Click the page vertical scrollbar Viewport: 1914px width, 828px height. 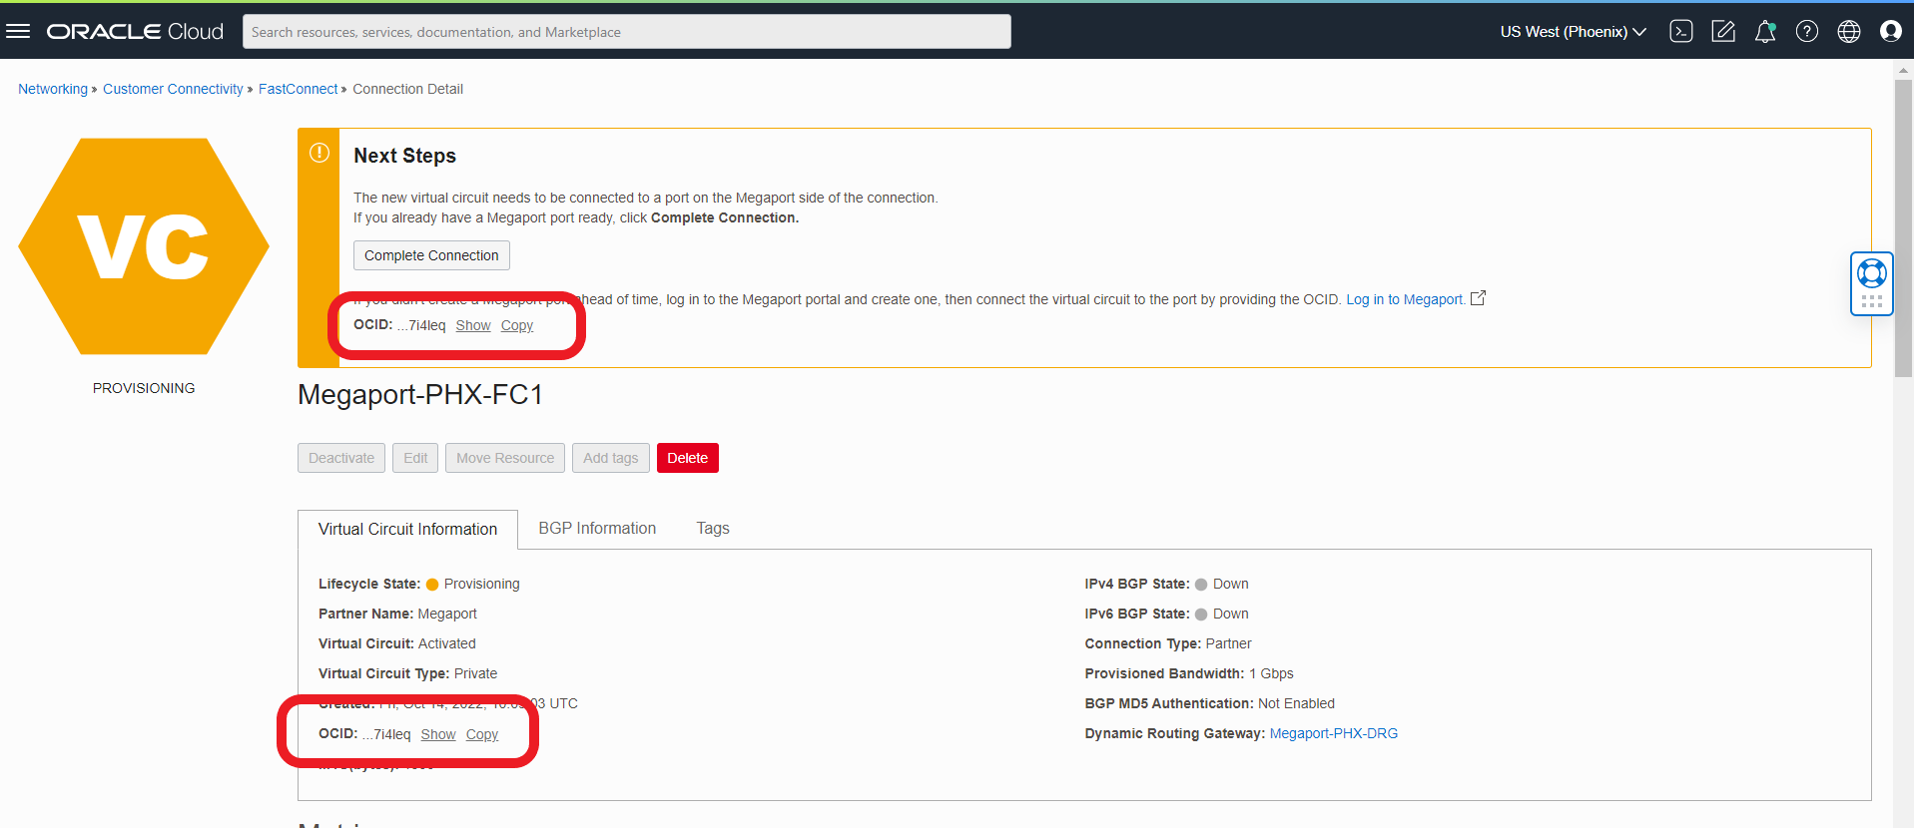(1903, 227)
